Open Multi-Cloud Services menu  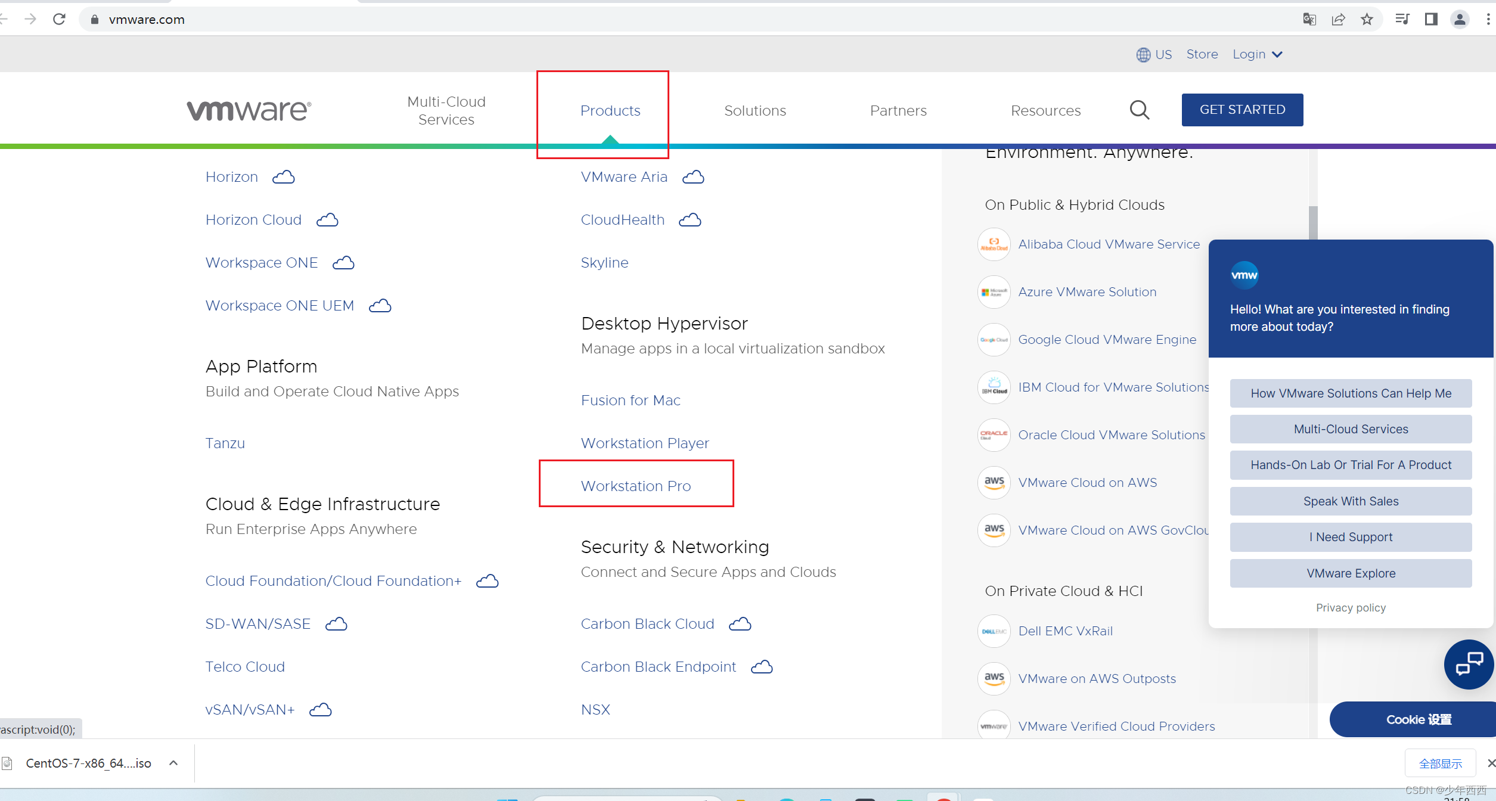click(446, 111)
